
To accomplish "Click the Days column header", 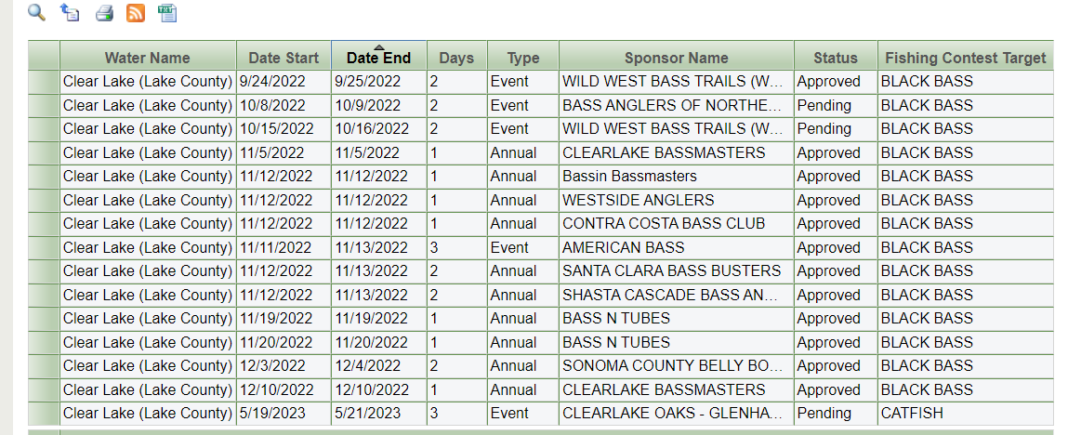I will [455, 58].
